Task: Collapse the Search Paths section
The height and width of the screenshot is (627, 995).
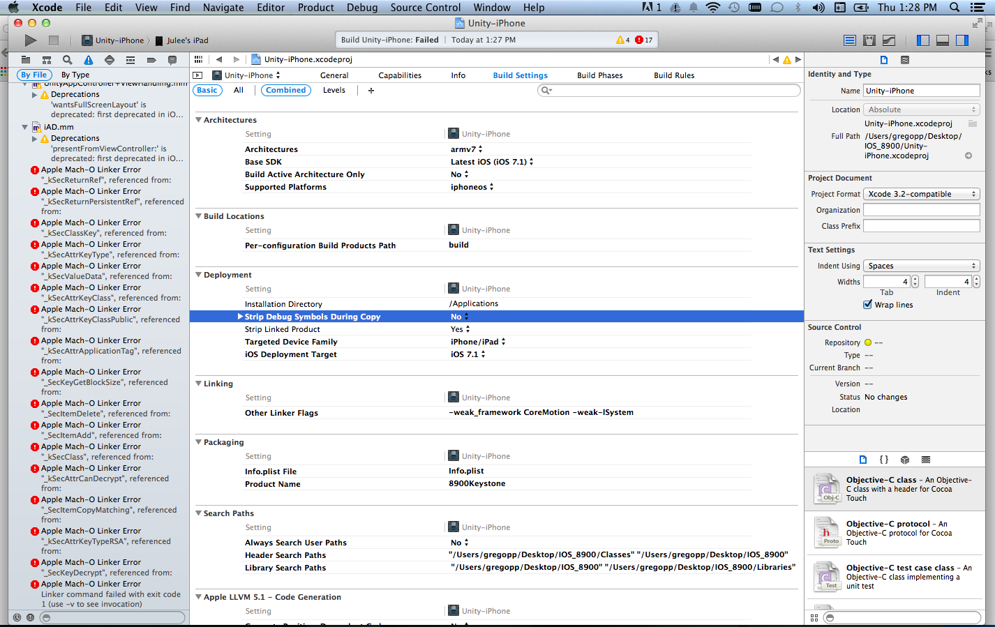Action: [198, 513]
